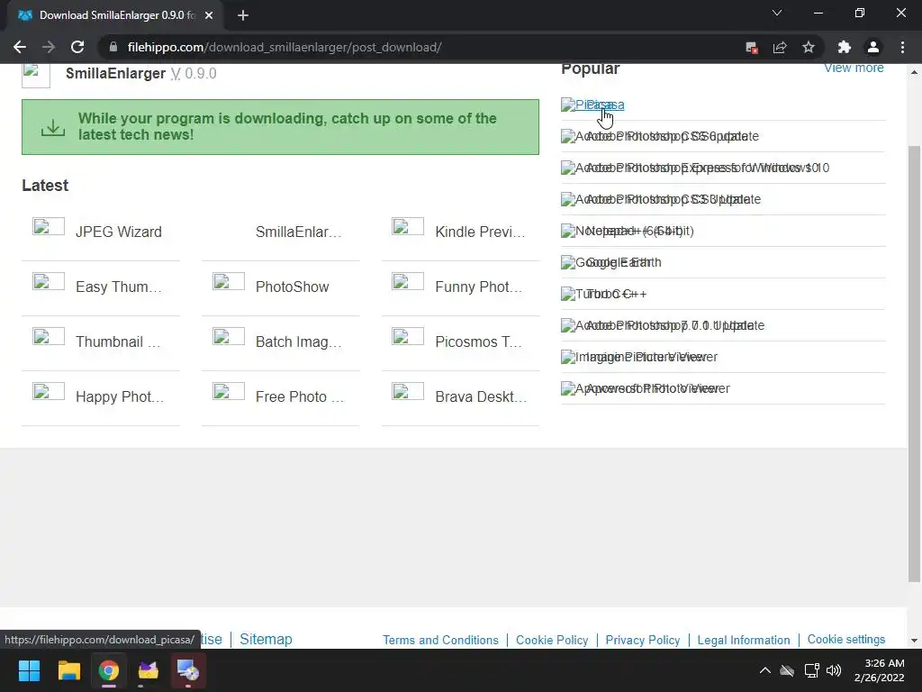
Task: Click the SmillaEnlarger program logo image
Action: point(35,75)
